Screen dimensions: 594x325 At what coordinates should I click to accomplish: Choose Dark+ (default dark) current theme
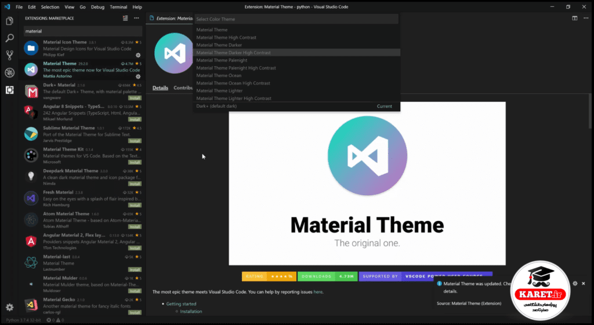[296, 107]
